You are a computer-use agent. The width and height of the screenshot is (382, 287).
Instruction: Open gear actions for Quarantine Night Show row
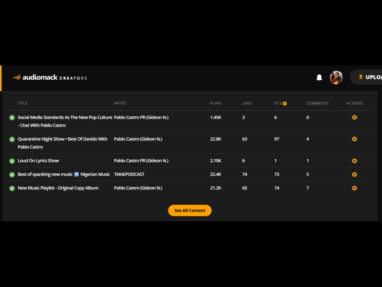(354, 139)
